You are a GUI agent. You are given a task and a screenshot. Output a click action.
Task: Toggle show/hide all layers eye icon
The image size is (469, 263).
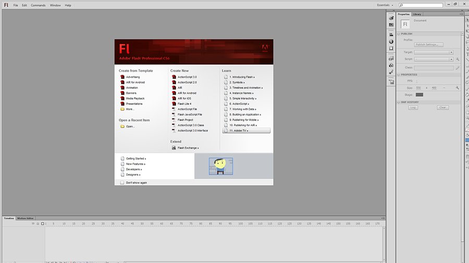pos(33,223)
